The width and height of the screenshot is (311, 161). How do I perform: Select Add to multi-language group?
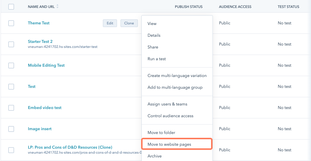(175, 87)
